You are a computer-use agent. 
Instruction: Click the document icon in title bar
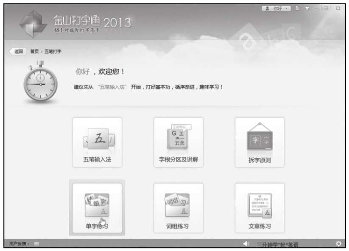297,8
